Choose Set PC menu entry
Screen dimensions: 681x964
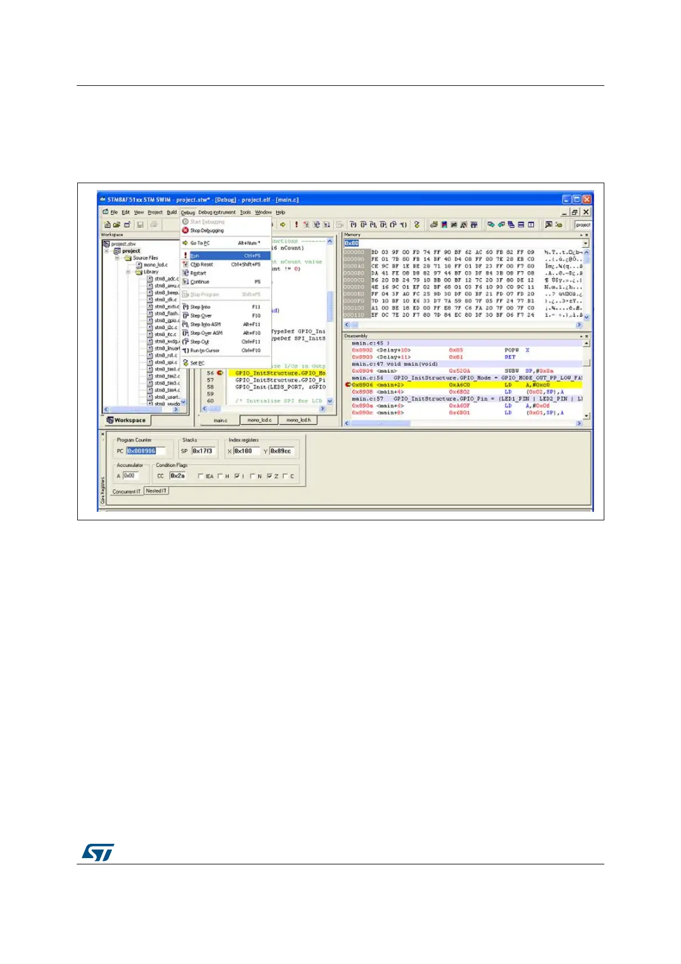tap(225, 363)
